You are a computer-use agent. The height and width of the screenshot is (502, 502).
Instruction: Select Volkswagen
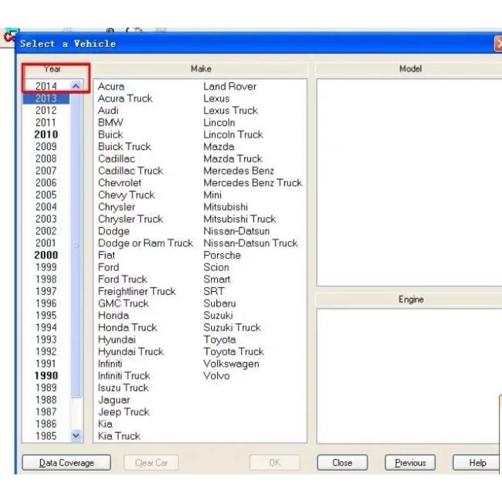click(232, 364)
